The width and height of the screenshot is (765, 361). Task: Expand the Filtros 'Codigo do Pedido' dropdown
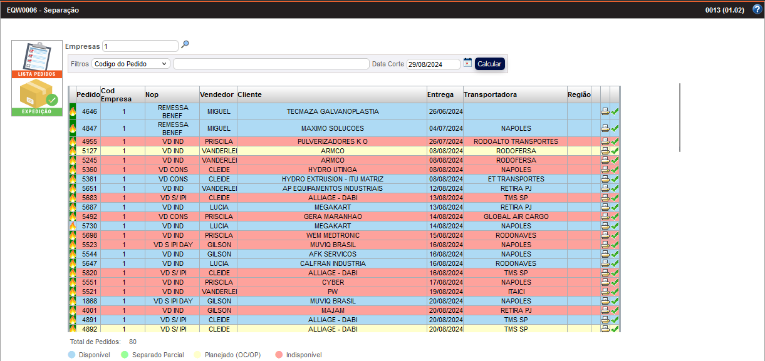(130, 64)
